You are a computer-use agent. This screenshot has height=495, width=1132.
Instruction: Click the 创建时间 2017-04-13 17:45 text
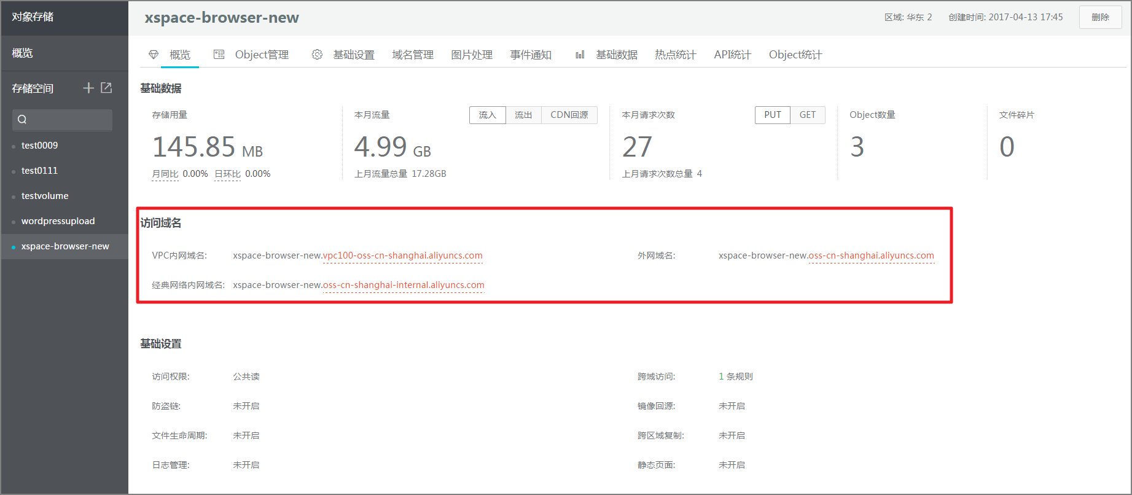(x=1005, y=17)
